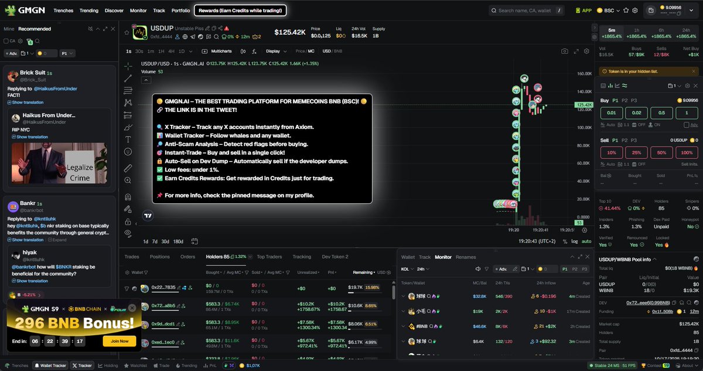Switch chart to MC instead of Price
The width and height of the screenshot is (703, 371).
(x=312, y=51)
